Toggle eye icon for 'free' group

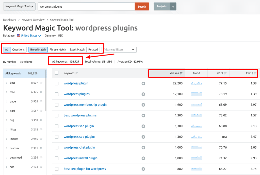click(x=41, y=92)
